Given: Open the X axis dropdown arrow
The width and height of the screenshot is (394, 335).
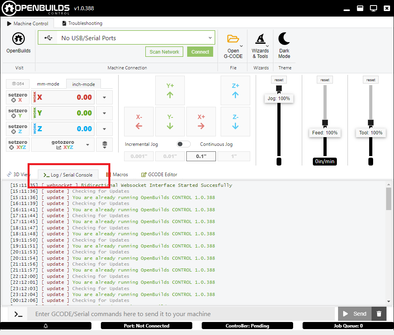Looking at the screenshot, I should (104, 97).
